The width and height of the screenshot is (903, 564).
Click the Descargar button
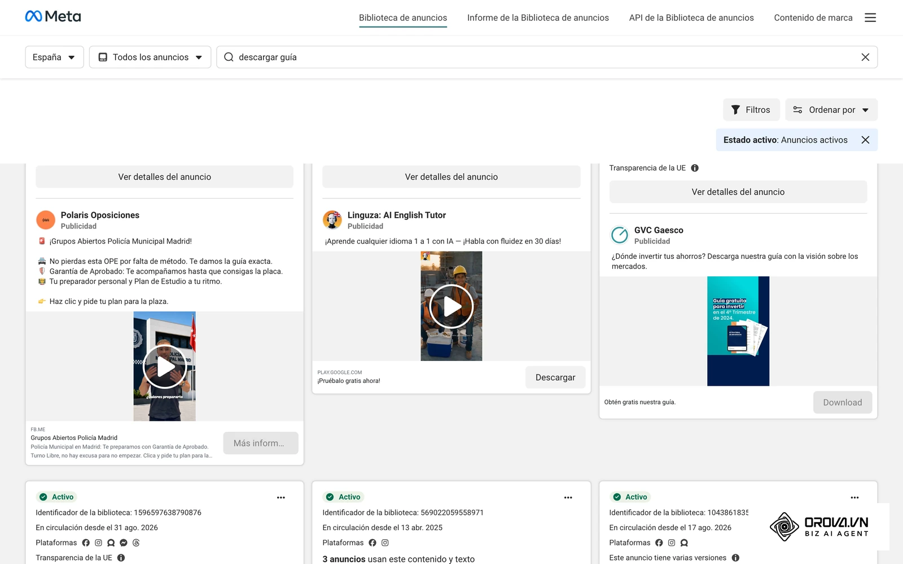point(555,377)
